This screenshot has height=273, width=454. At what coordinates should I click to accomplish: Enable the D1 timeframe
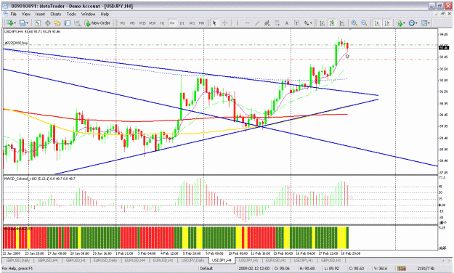182,23
